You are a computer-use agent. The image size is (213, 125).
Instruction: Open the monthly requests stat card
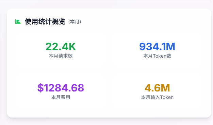[61, 50]
